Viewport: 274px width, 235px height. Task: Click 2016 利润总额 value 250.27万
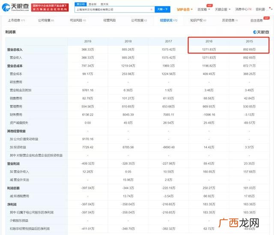209,188
